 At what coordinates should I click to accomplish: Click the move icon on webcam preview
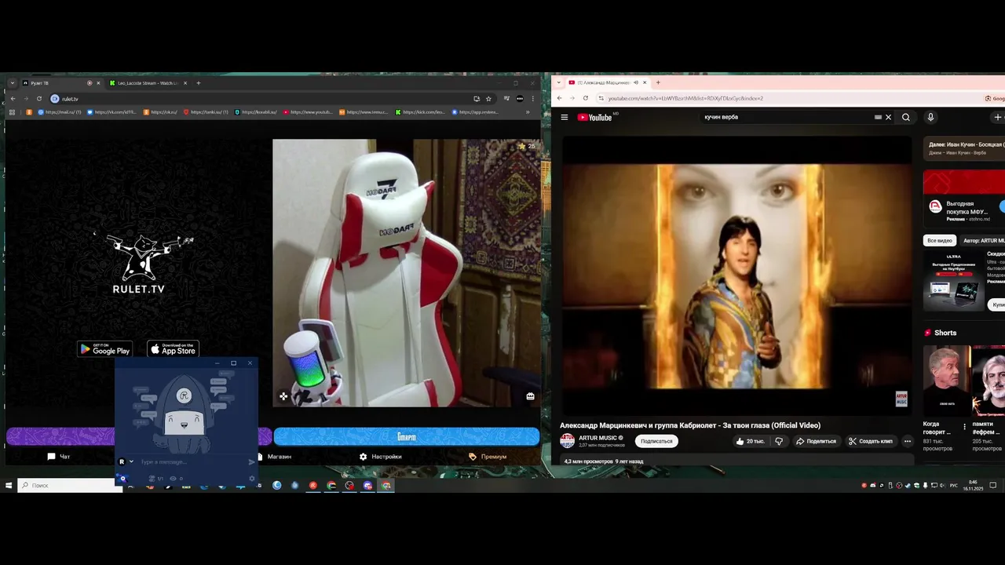(x=283, y=396)
